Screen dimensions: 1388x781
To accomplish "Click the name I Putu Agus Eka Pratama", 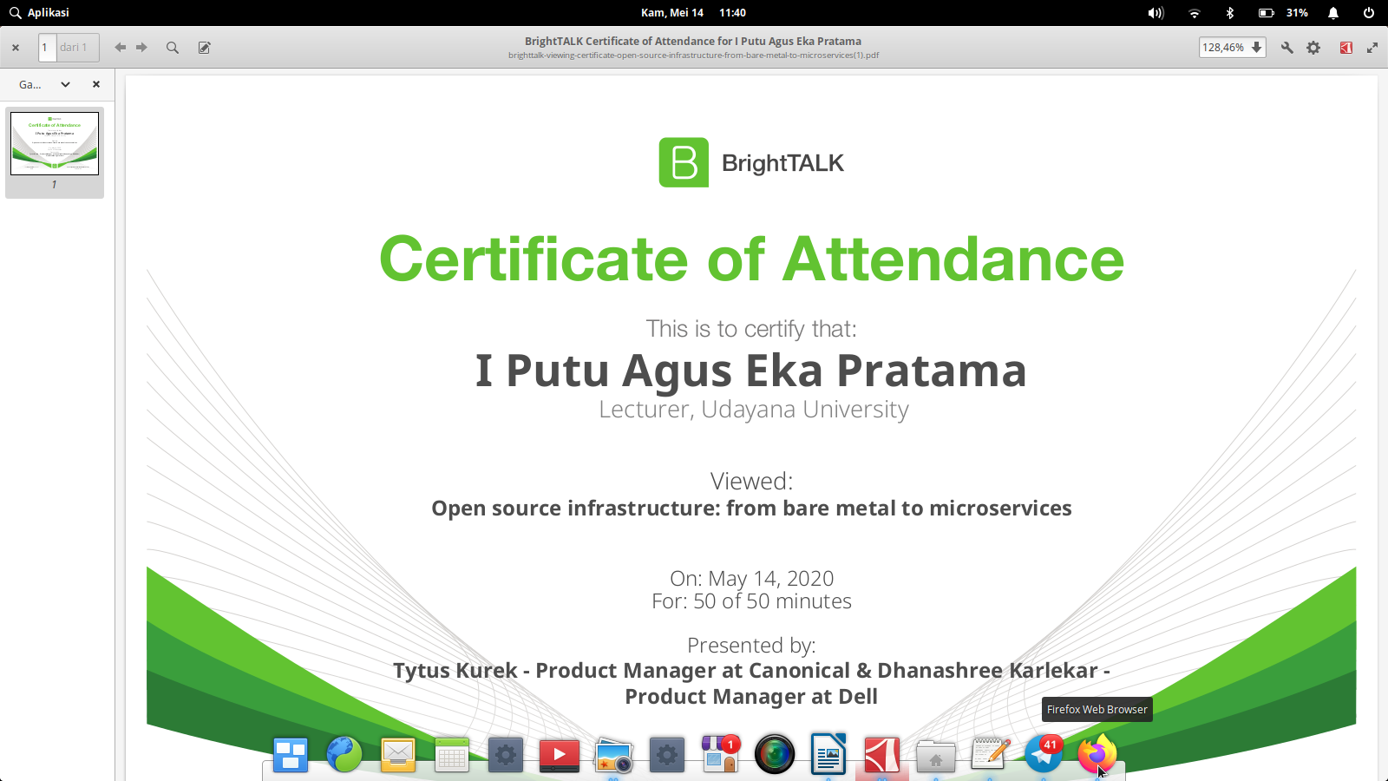I will click(x=751, y=371).
